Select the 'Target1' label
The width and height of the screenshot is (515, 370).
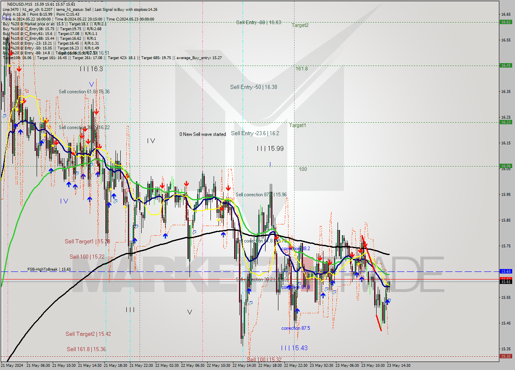tap(297, 125)
